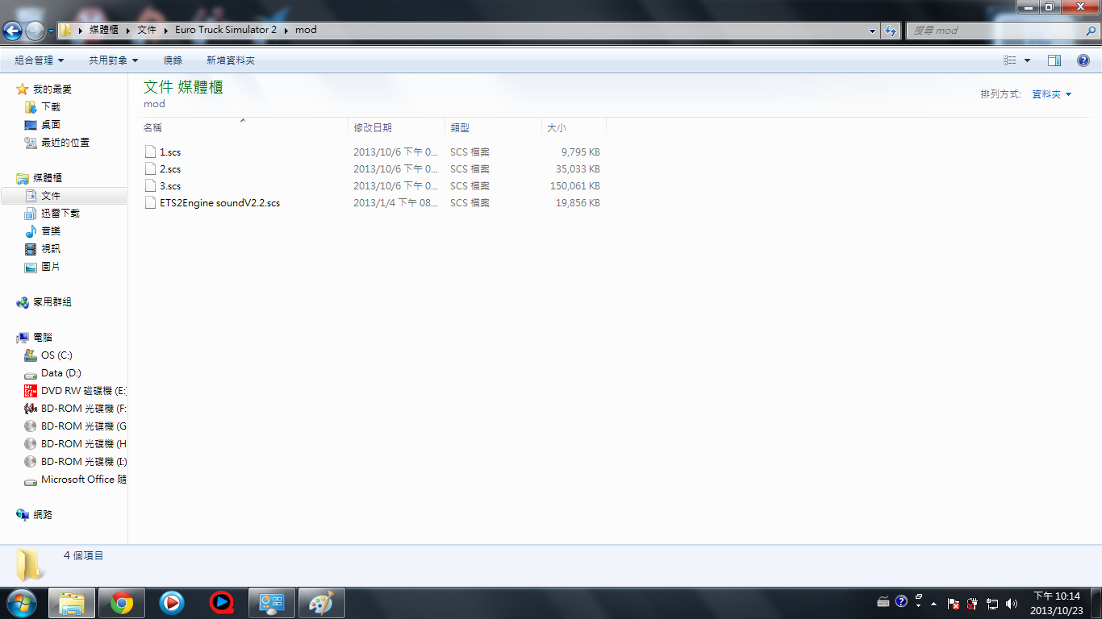Screen dimensions: 1102x619
Task: Open the 下載 folder icon
Action: (x=31, y=107)
